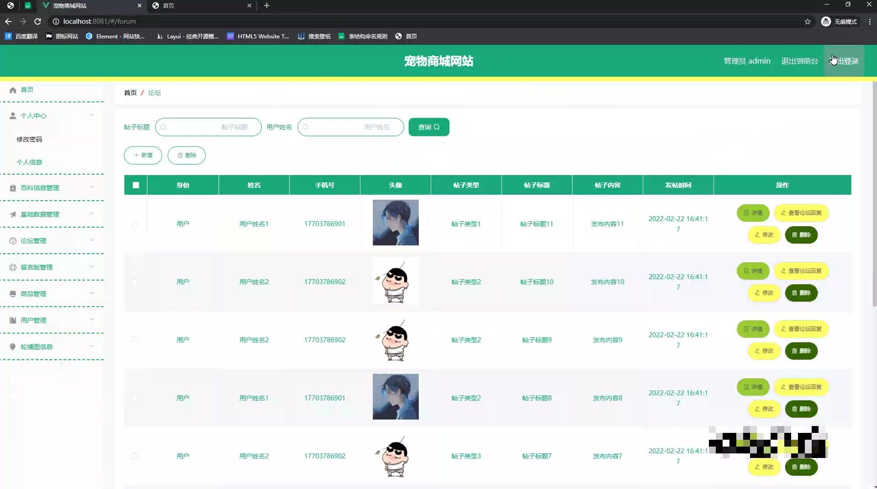Click 删除 for 帖子标题8 row
Image resolution: width=877 pixels, height=489 pixels.
coord(801,409)
